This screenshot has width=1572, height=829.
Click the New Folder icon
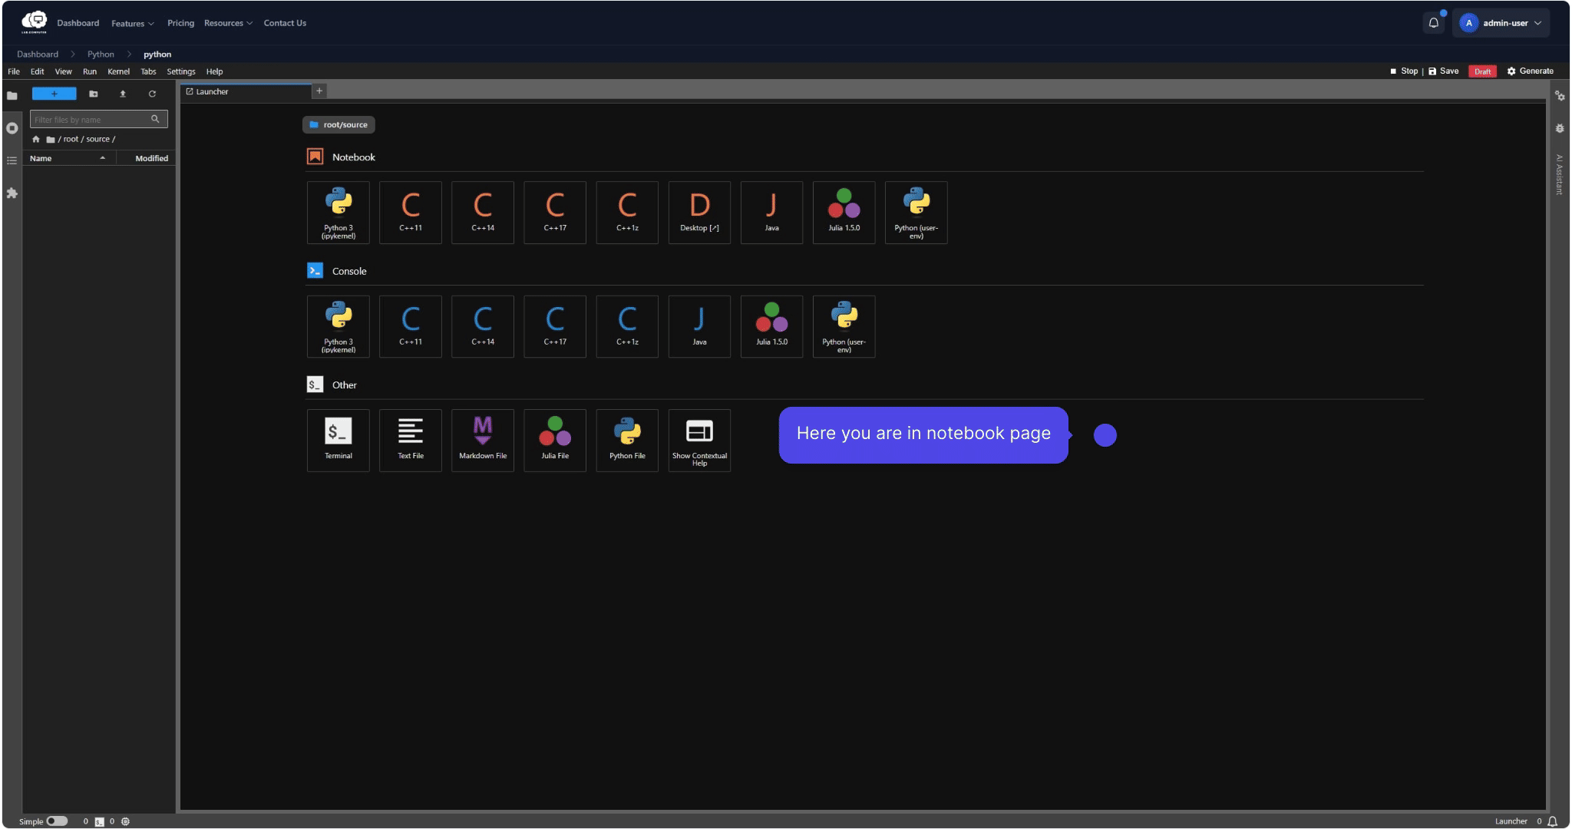[x=94, y=94]
